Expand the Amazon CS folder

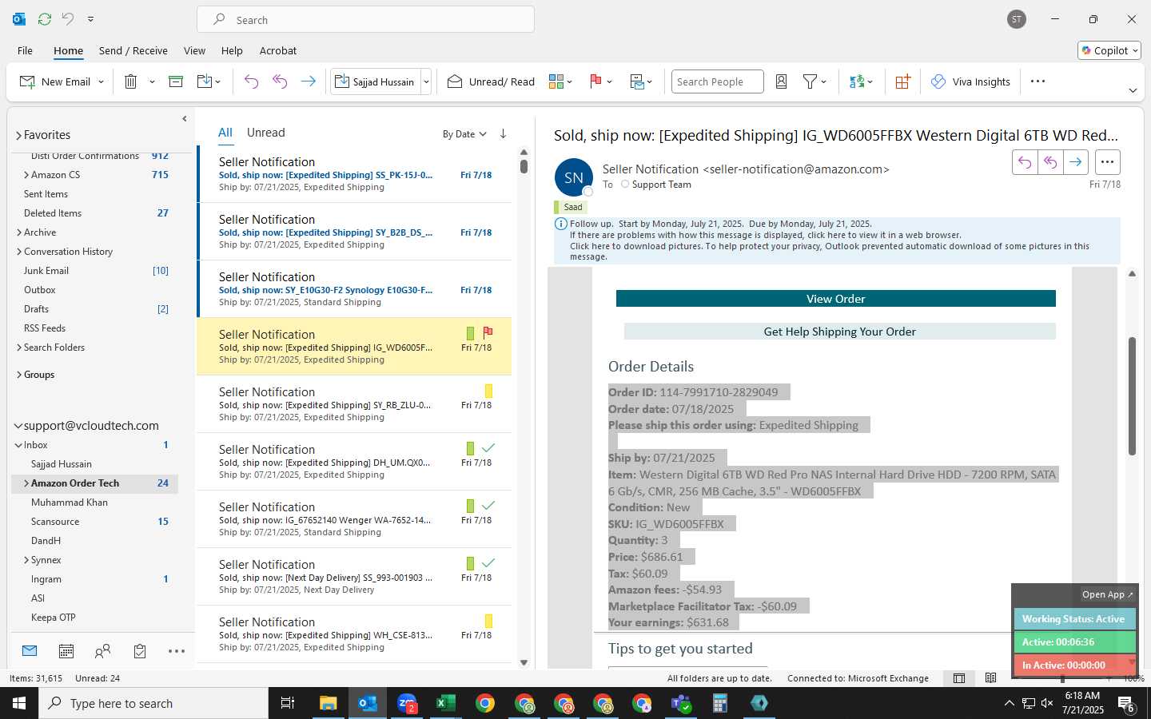26,175
